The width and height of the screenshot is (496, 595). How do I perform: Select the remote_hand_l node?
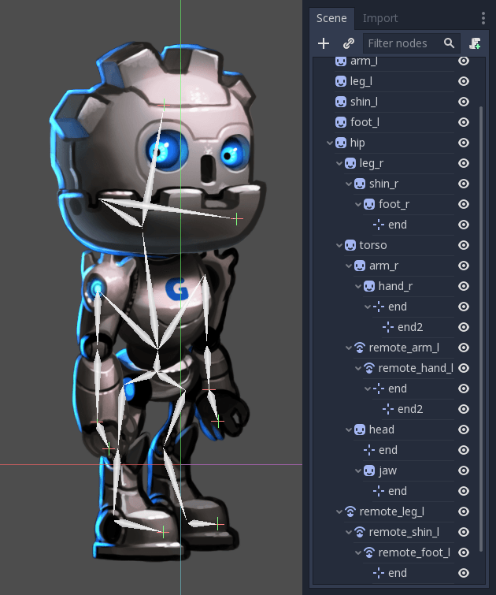415,368
